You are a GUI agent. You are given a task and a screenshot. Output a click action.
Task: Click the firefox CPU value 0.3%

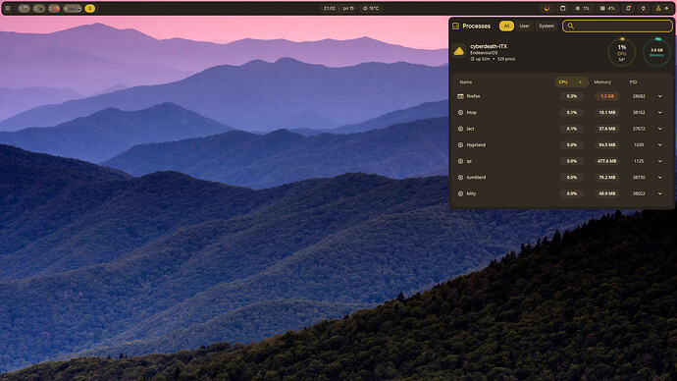(572, 96)
